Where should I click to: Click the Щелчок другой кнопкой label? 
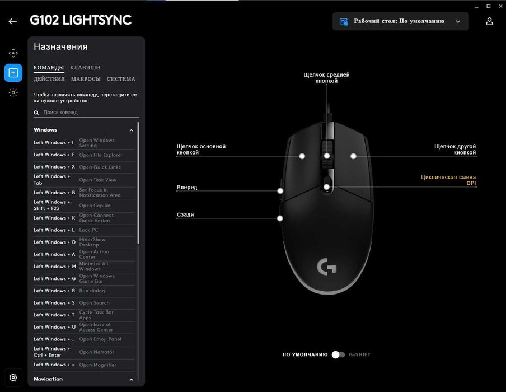click(455, 150)
